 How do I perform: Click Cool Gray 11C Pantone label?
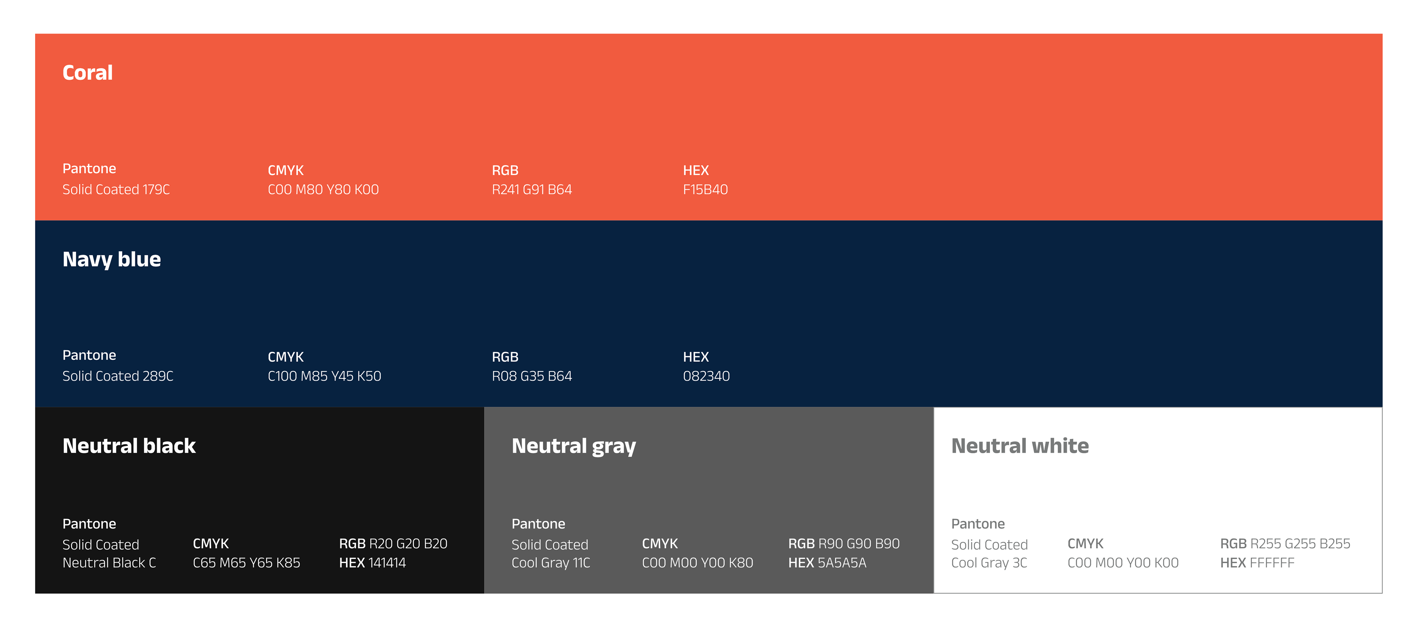[550, 562]
